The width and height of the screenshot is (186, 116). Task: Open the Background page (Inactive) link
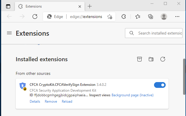tap(133, 95)
